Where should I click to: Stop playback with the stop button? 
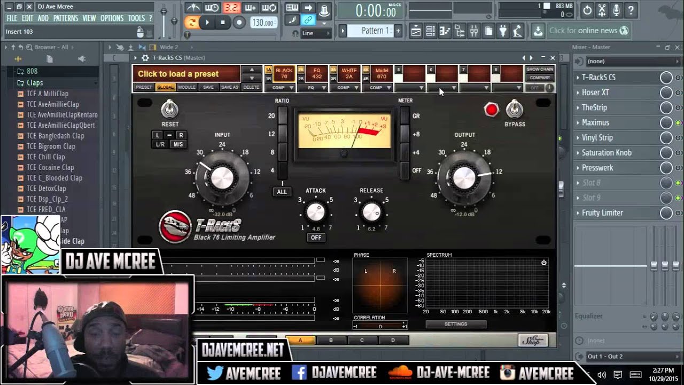pos(223,22)
